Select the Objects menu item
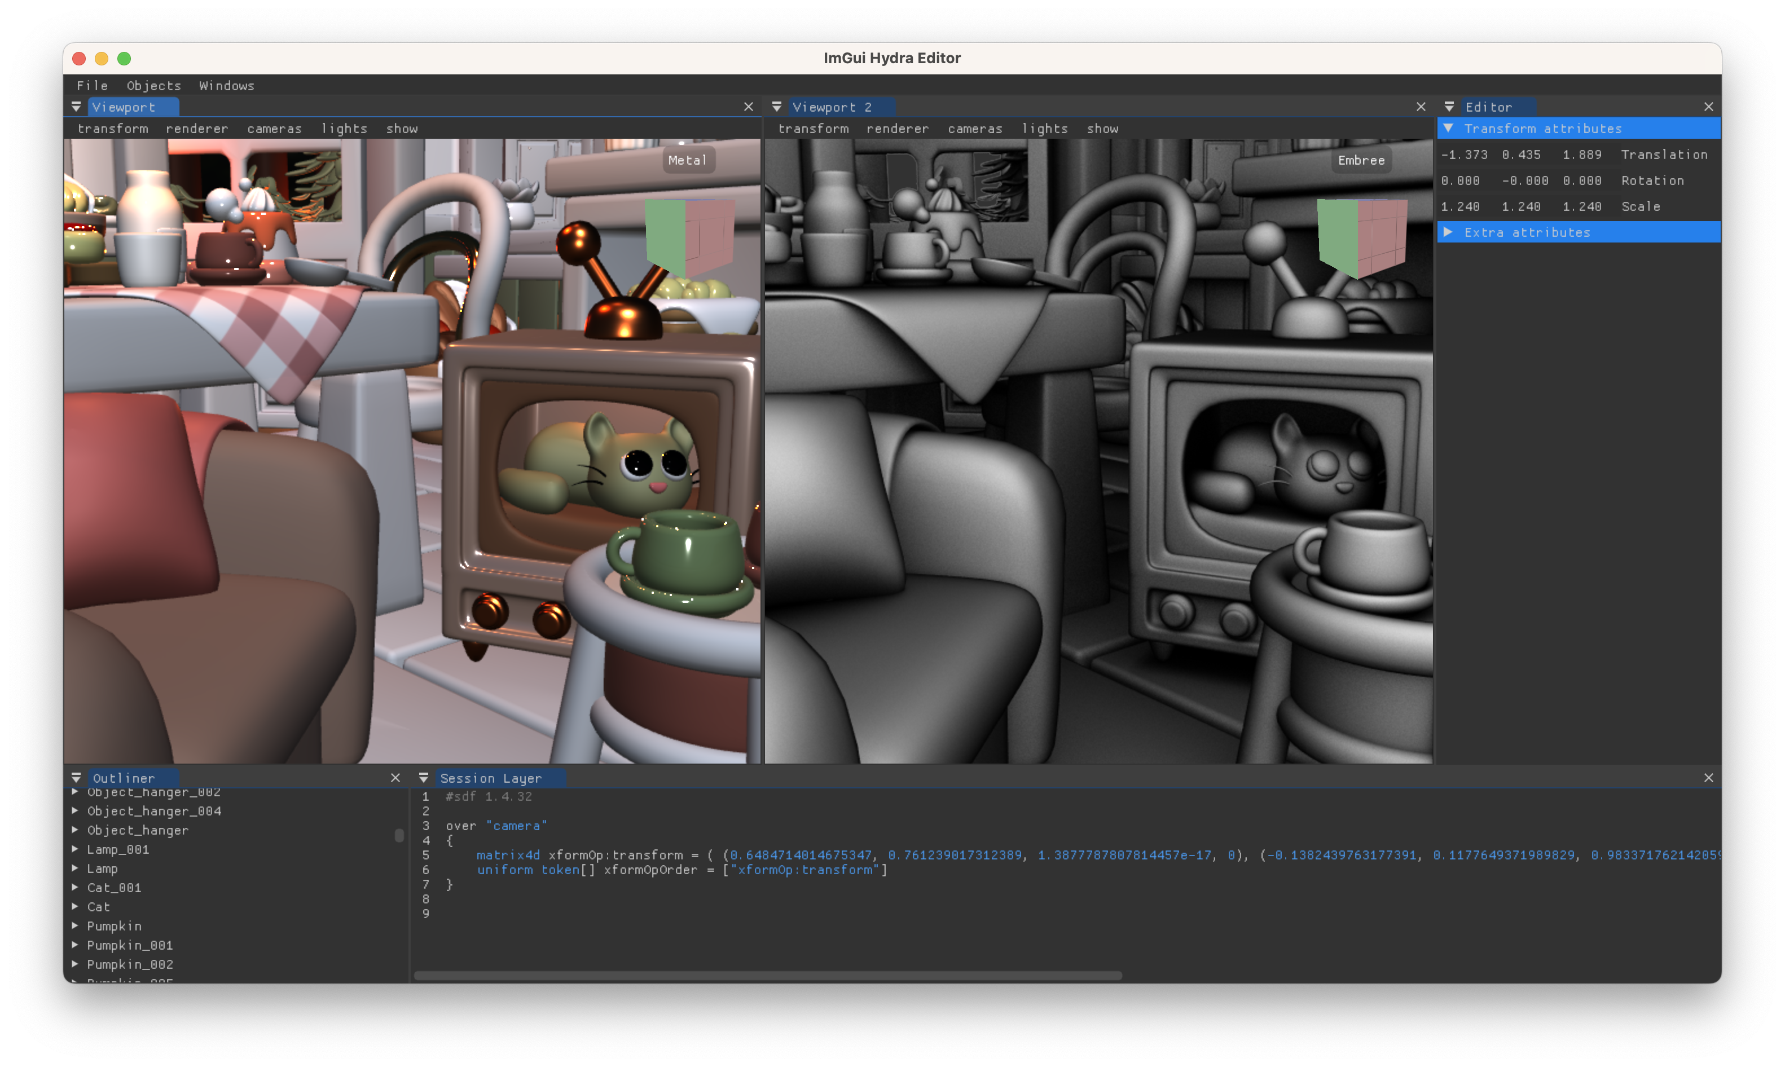Screen dimensions: 1785x1067 click(152, 85)
